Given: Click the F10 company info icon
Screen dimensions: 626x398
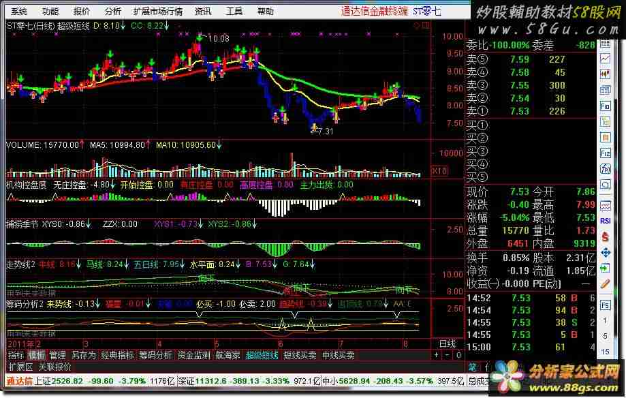Looking at the screenshot, I should click(606, 106).
